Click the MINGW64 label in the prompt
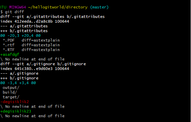Screen dimensions: 191x122 click(x=18, y=7)
